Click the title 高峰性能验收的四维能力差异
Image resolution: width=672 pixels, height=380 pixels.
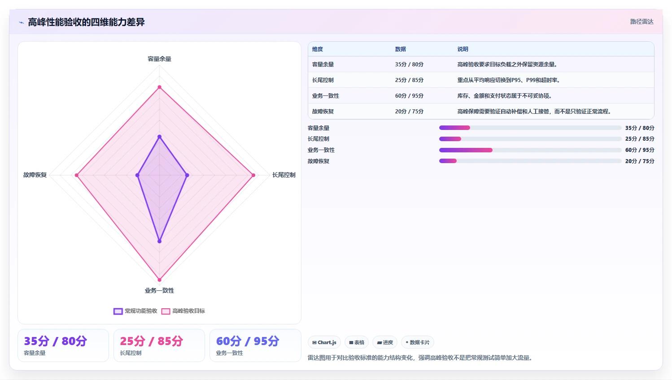pyautogui.click(x=86, y=22)
